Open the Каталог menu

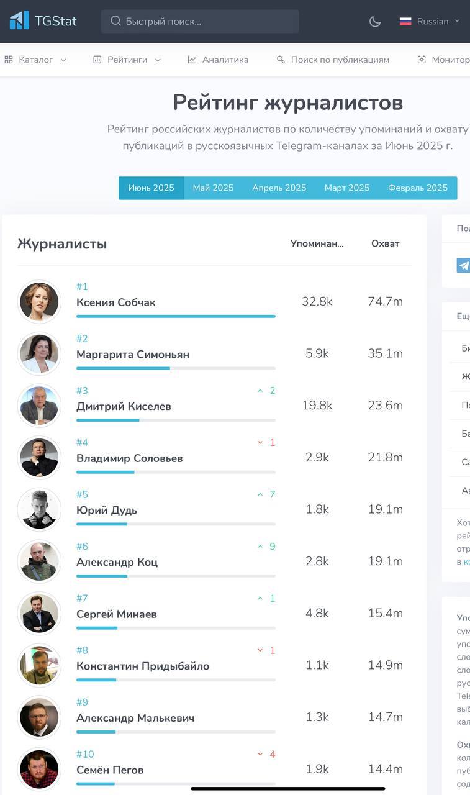coord(35,60)
